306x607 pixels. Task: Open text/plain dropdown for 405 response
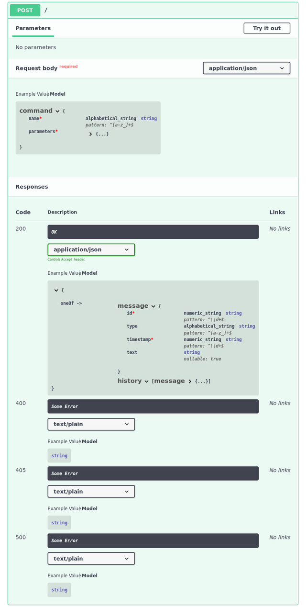click(91, 491)
